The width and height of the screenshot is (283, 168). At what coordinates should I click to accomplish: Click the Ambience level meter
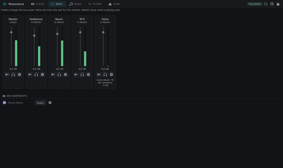coord(39,46)
